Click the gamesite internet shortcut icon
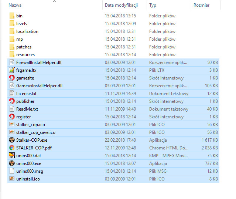 click(x=12, y=78)
